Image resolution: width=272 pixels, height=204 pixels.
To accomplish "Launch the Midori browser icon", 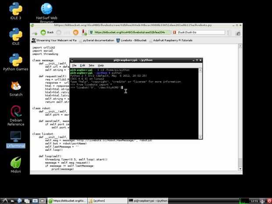I will pos(16,165).
